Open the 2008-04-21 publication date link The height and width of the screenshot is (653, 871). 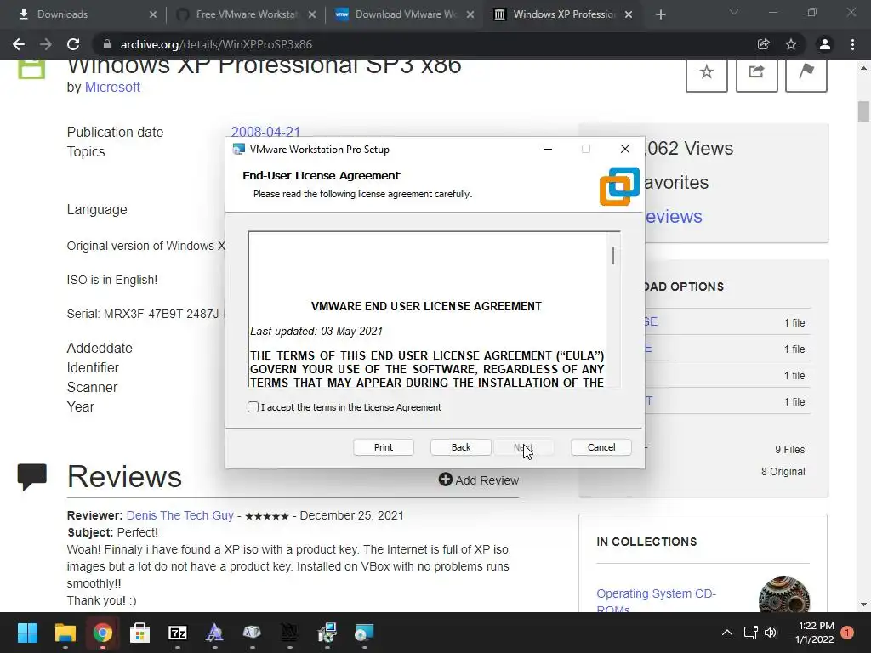tap(265, 132)
